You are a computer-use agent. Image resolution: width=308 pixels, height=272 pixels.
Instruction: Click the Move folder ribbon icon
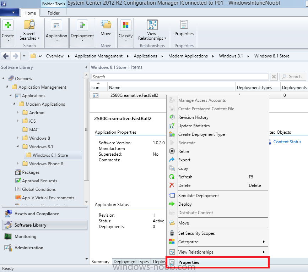click(106, 25)
